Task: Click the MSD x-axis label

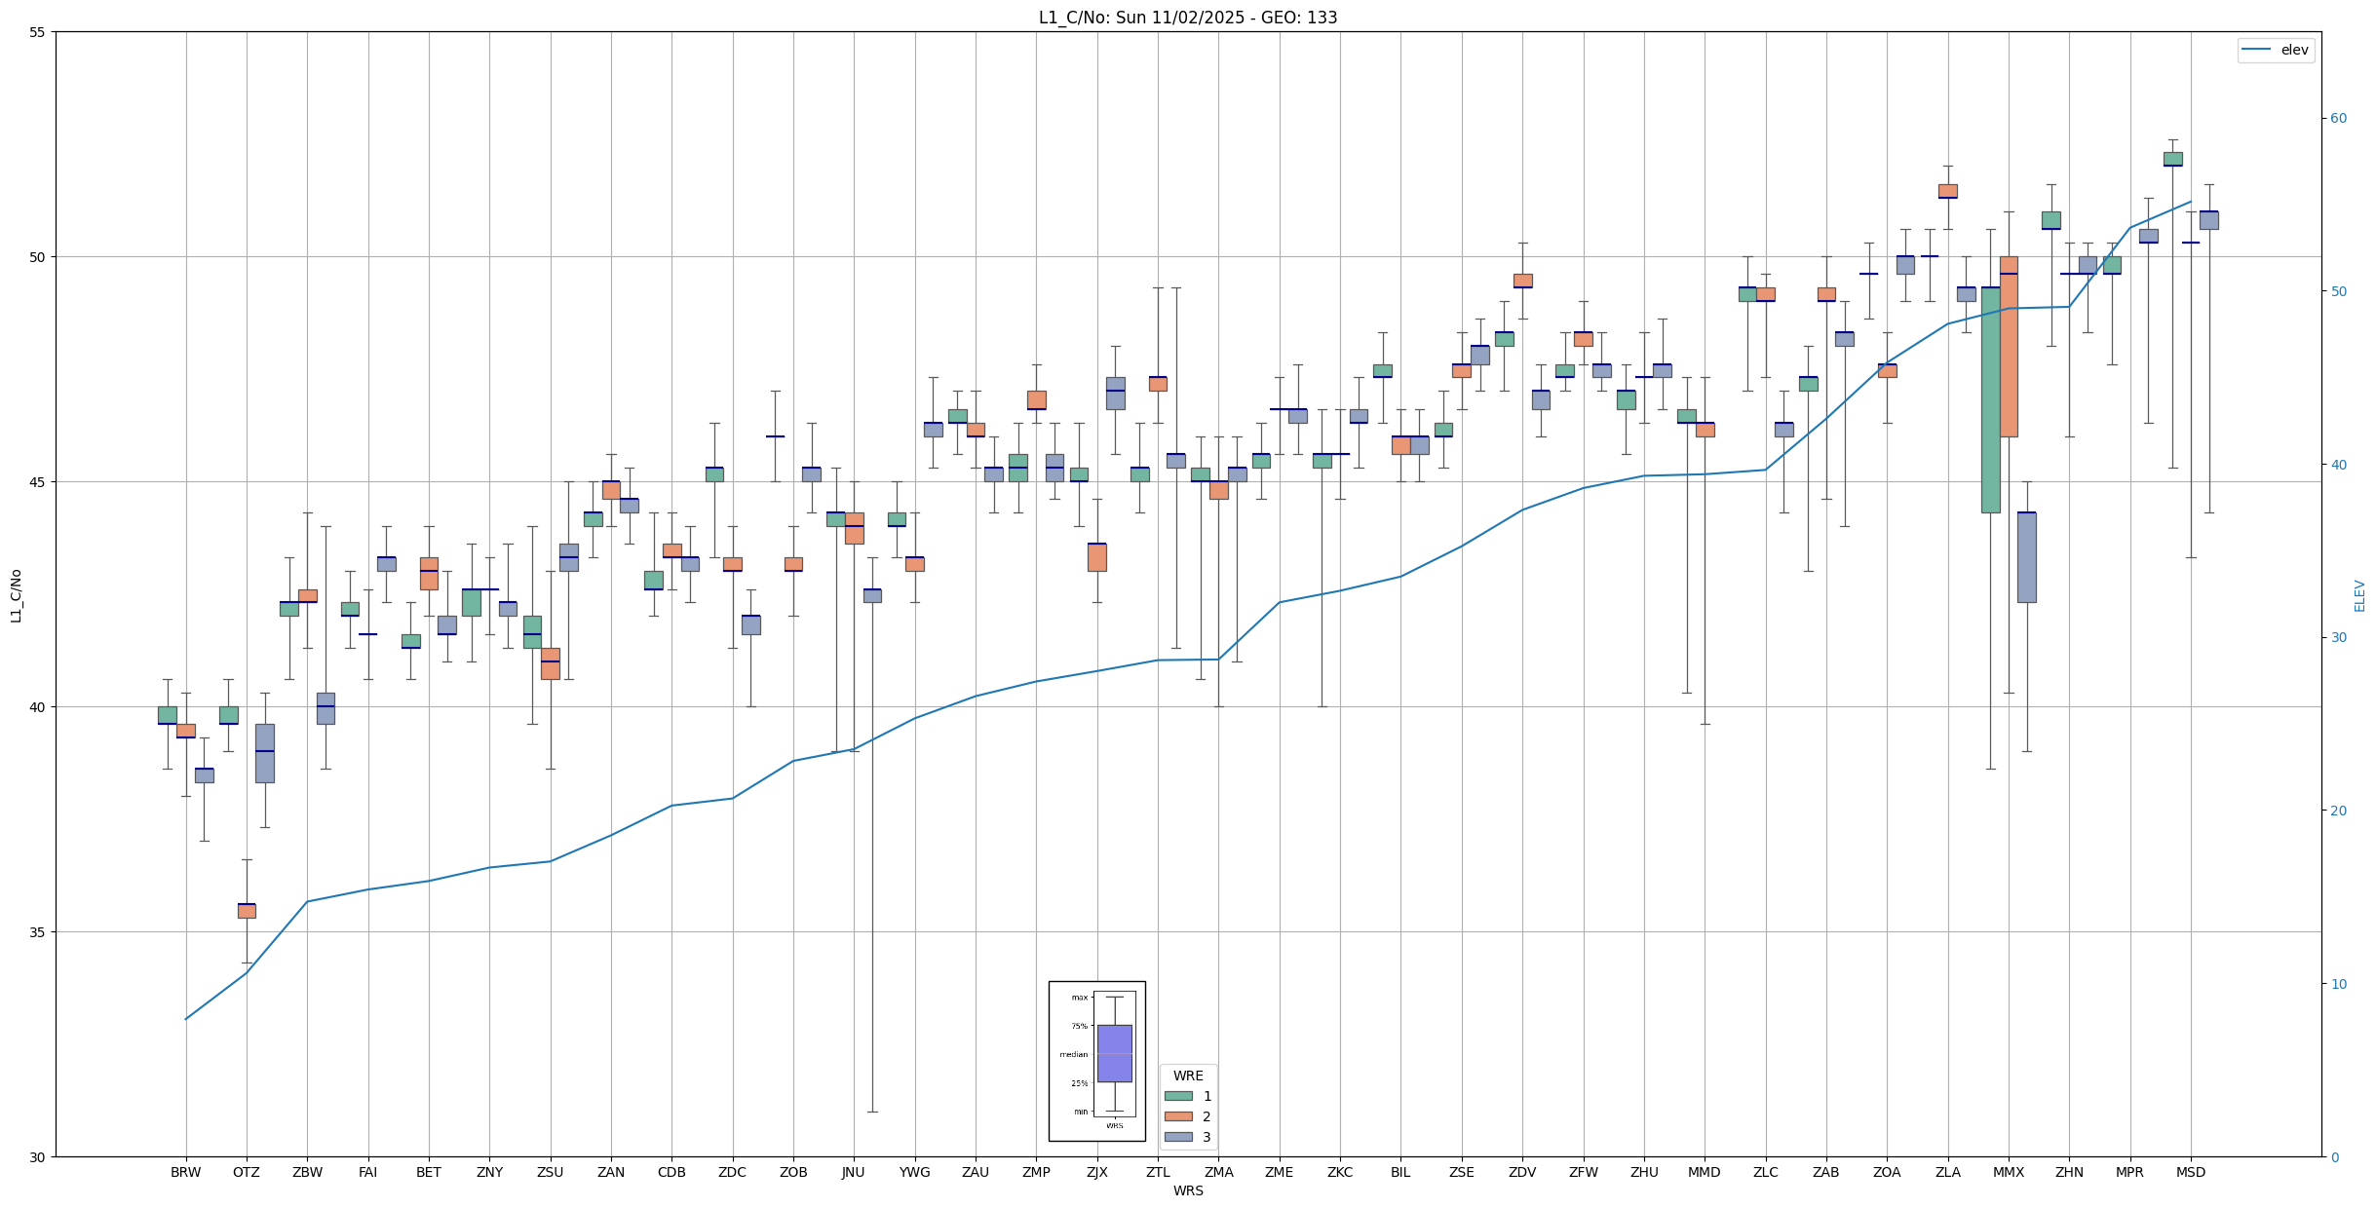Action: 2190,1172
